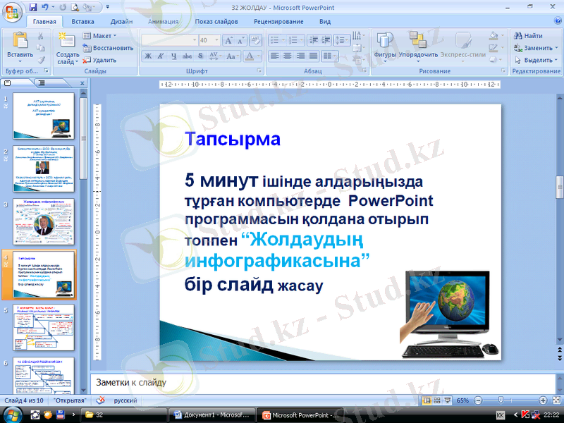Image resolution: width=564 pixels, height=423 pixels.
Task: Switch to slide sorter view in status bar
Action: pos(436,400)
